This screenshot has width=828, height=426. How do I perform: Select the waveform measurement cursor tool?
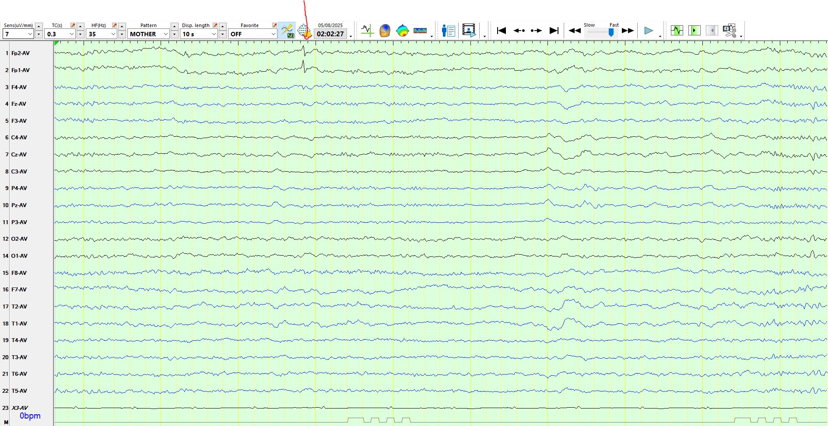367,31
